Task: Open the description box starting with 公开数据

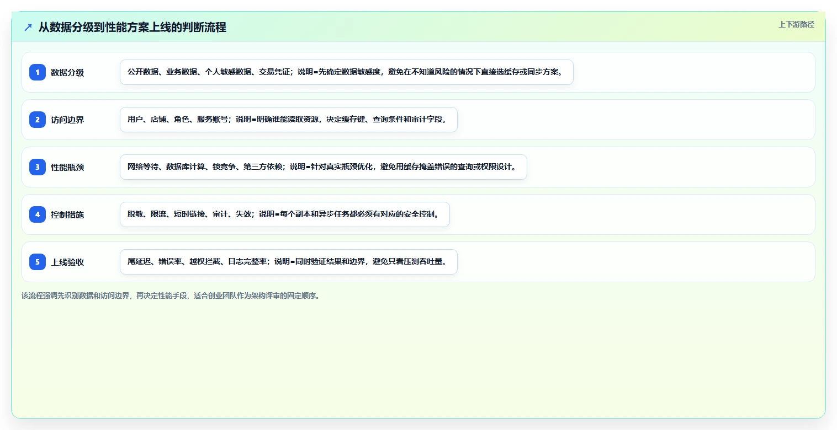Action: coord(347,72)
